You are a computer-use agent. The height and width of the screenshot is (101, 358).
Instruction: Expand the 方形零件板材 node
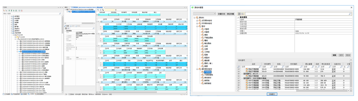pyautogui.click(x=197, y=20)
